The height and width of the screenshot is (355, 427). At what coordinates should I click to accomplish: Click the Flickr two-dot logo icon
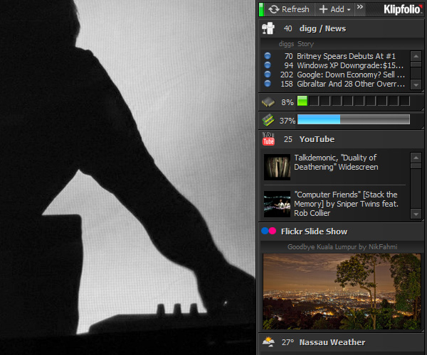[268, 231]
